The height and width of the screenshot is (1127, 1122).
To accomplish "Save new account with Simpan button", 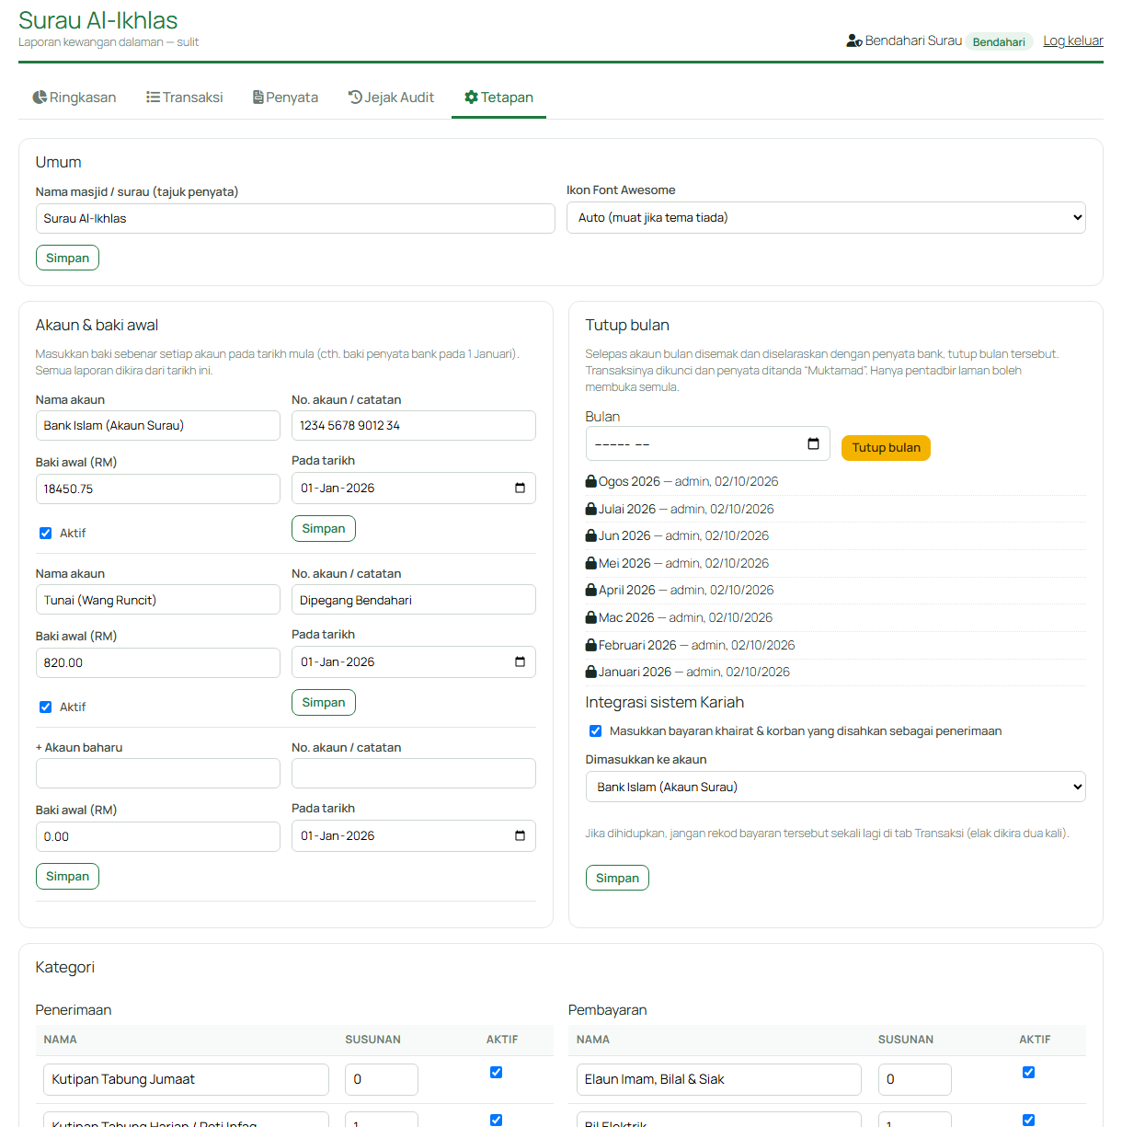I will [x=67, y=876].
